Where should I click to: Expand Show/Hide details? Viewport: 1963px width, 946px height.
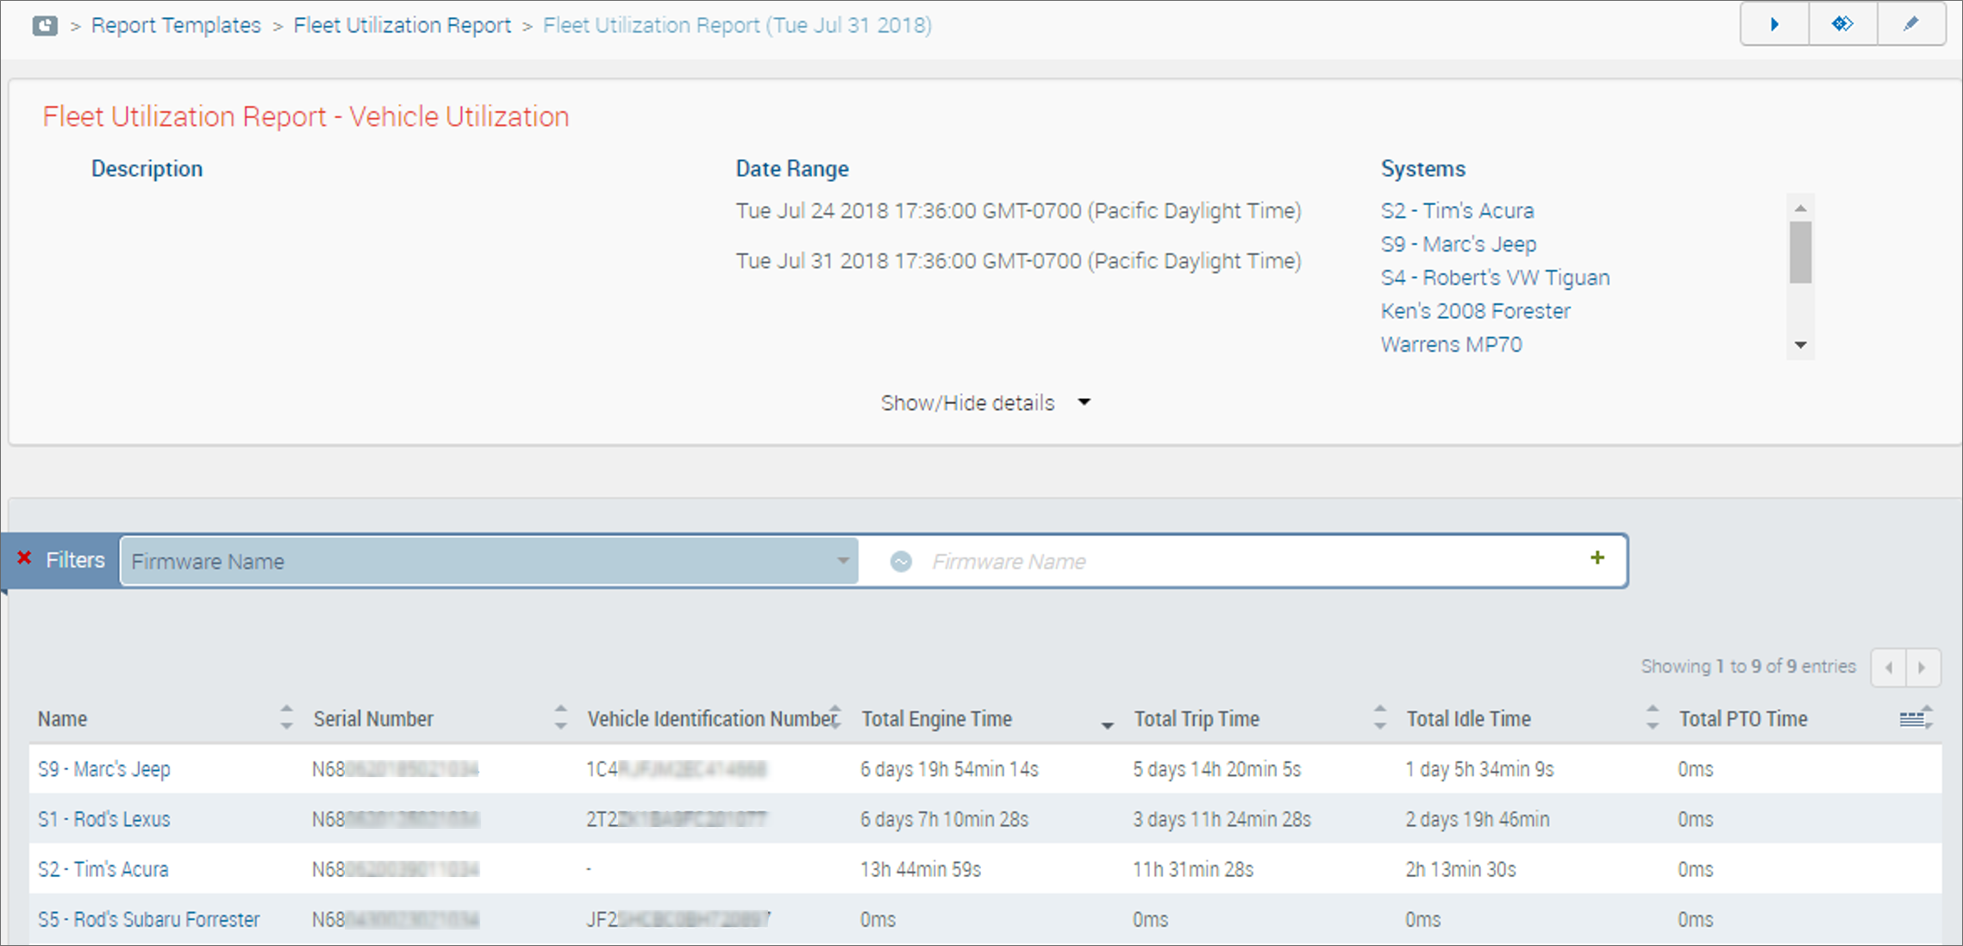(x=985, y=403)
